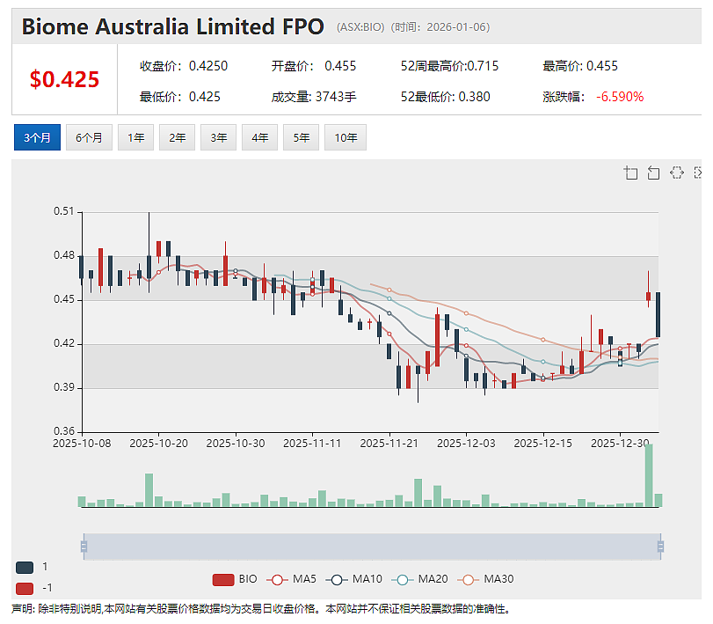Click the dark blue '1' legend swatch
The width and height of the screenshot is (713, 624).
[x=25, y=567]
